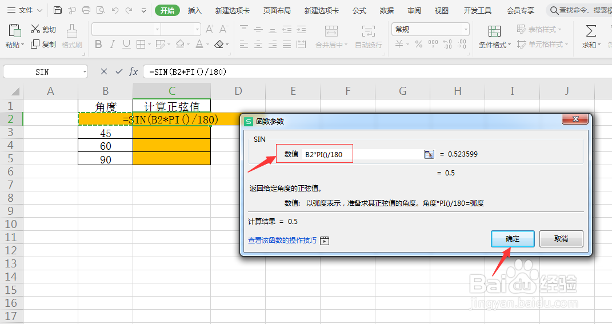The image size is (612, 324).
Task: Click the Conditional Formatting icon
Action: click(494, 31)
